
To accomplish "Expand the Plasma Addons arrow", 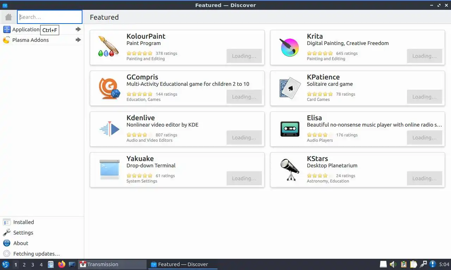I will coord(78,40).
